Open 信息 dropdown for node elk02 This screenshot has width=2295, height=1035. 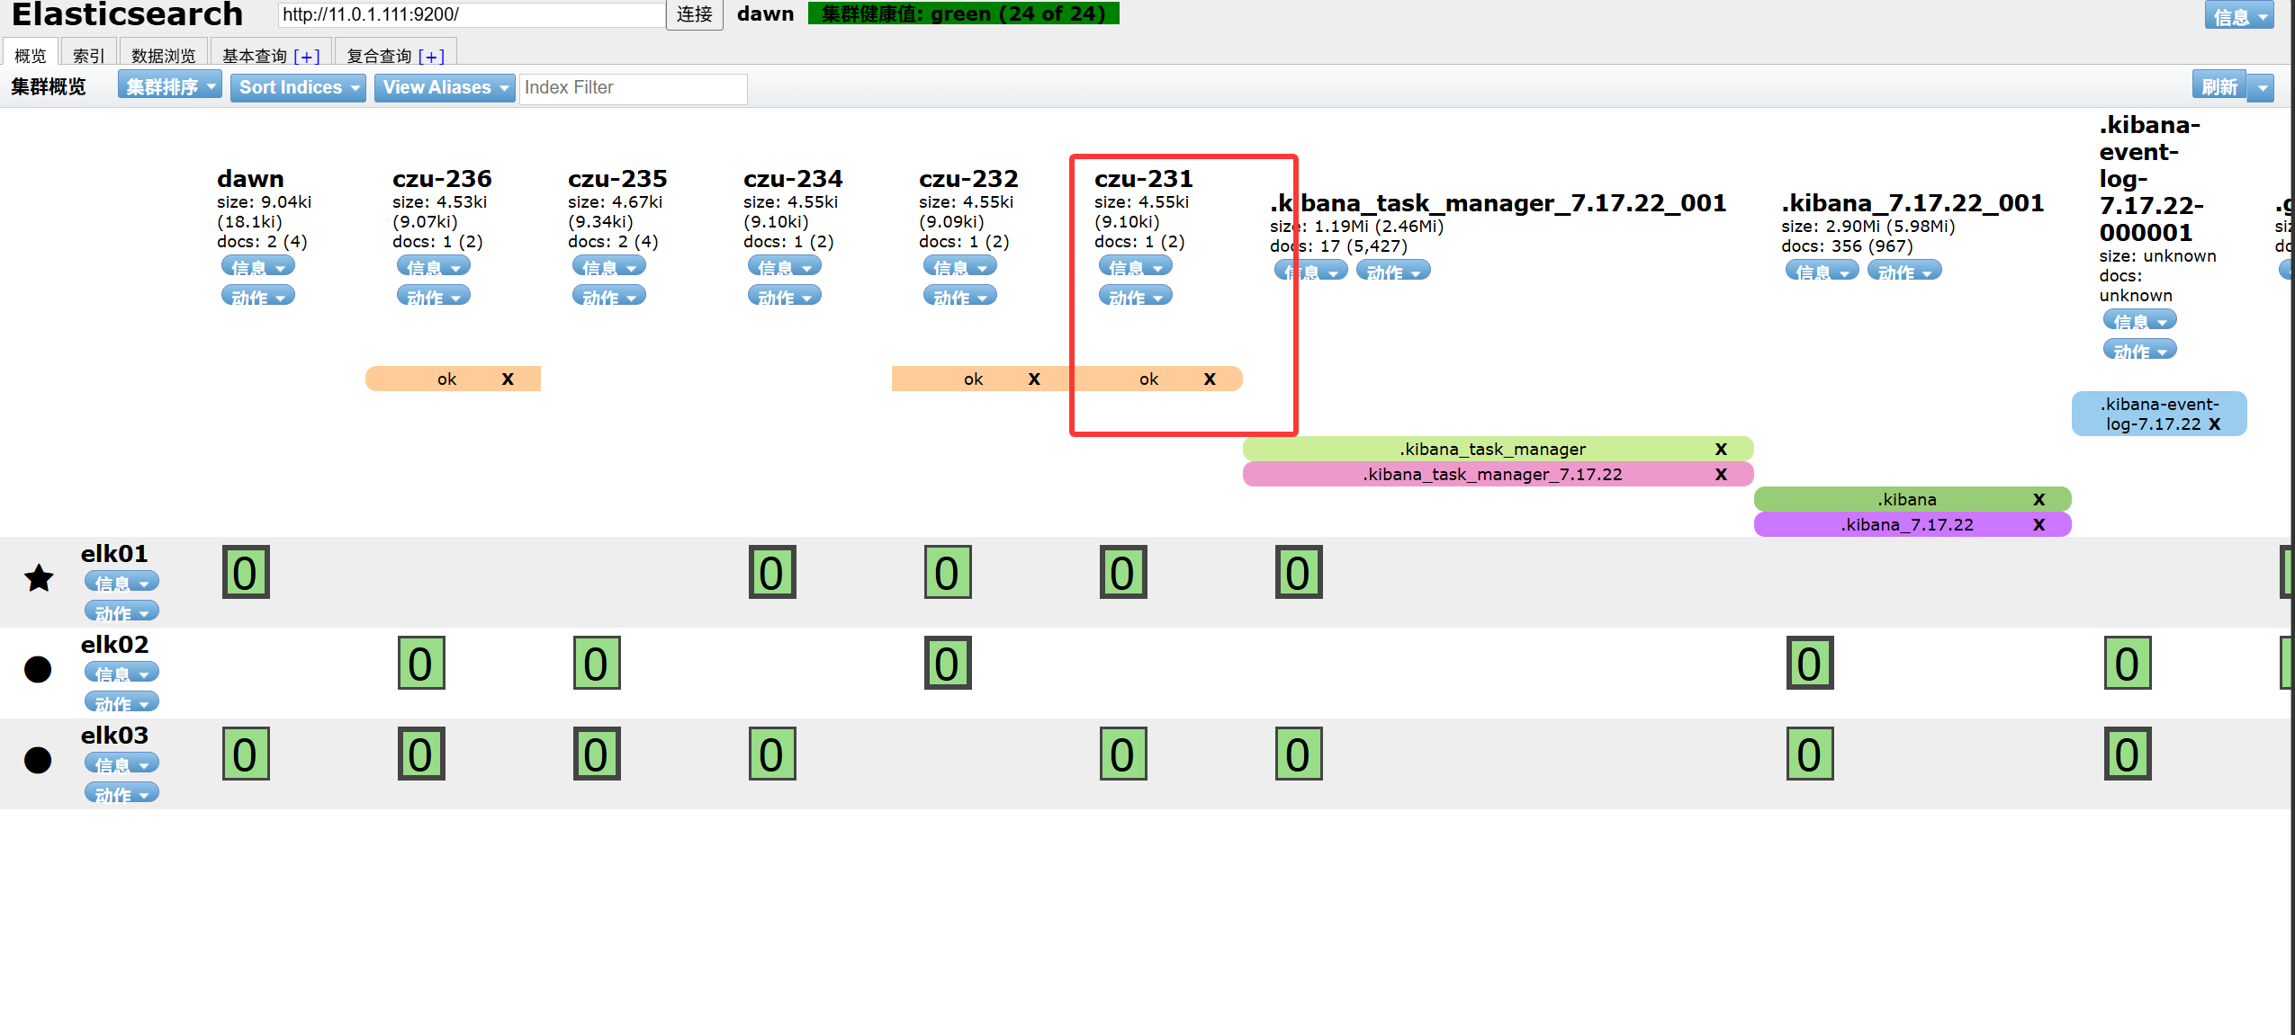pos(121,674)
